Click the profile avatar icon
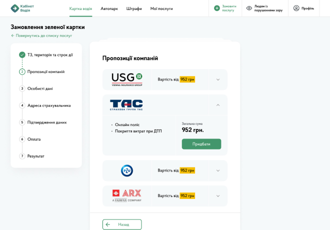Viewport: 330px width, 230px height. (x=296, y=8)
